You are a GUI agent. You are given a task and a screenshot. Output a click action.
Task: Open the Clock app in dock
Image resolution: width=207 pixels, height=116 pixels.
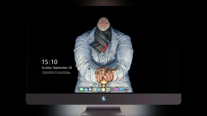pos(90,89)
